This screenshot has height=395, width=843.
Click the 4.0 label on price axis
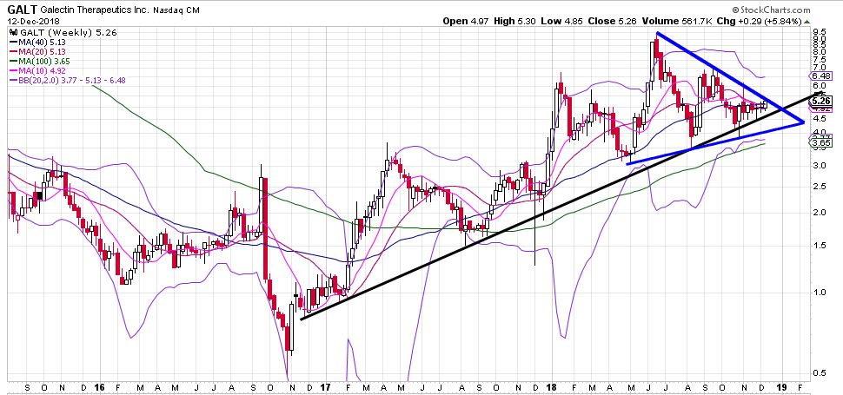(x=820, y=132)
